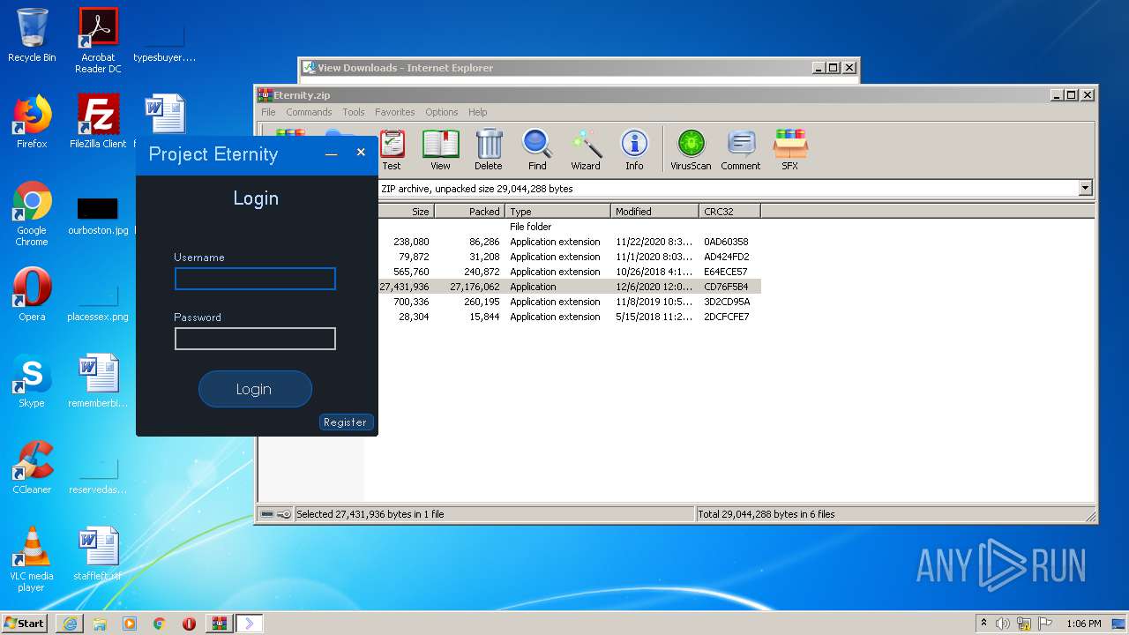1129x635 pixels.
Task: Sort by Packed column header
Action: pos(469,212)
